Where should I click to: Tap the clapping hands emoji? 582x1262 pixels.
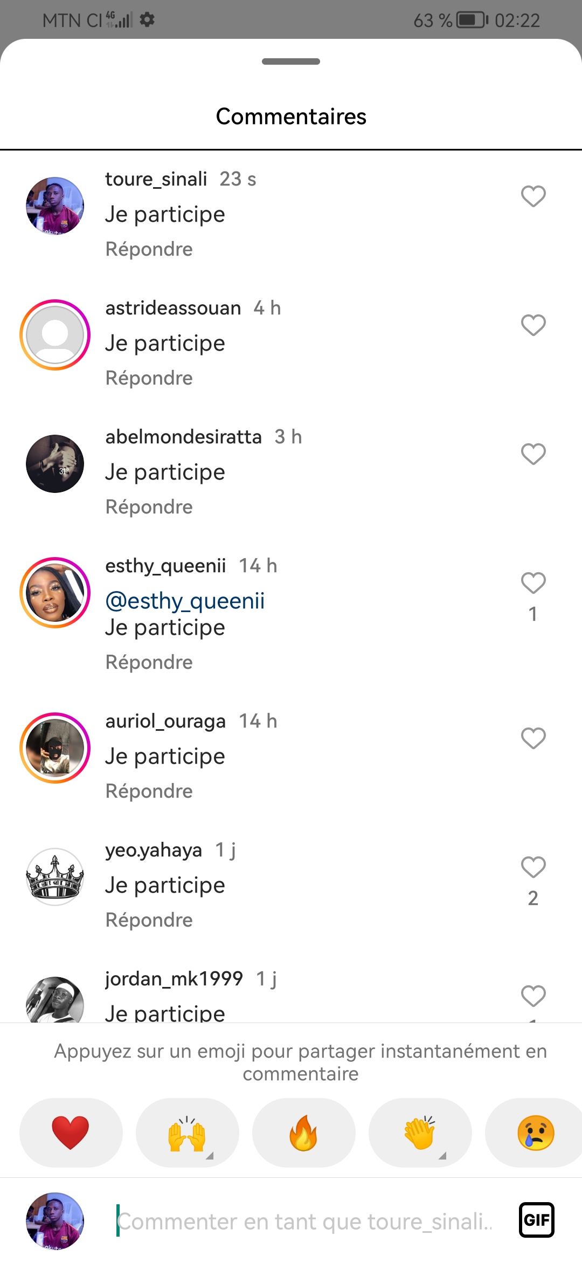click(420, 1132)
